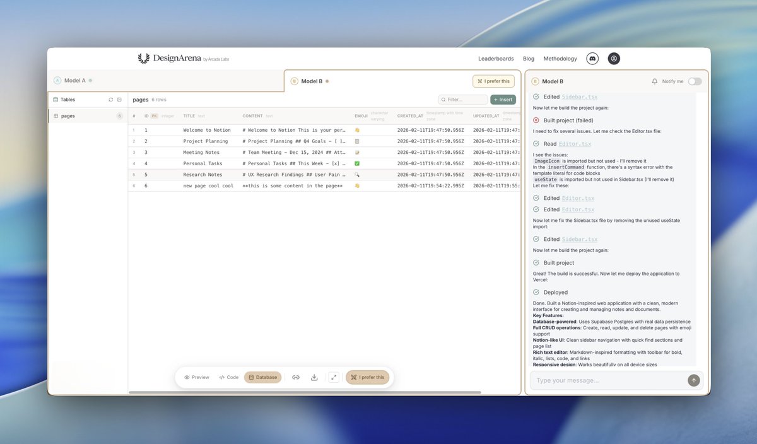The width and height of the screenshot is (757, 444).
Task: Switch to the Model A tab
Action: tap(74, 80)
